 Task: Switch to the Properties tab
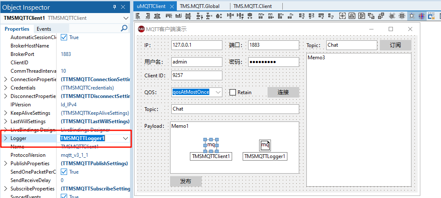pyautogui.click(x=17, y=29)
